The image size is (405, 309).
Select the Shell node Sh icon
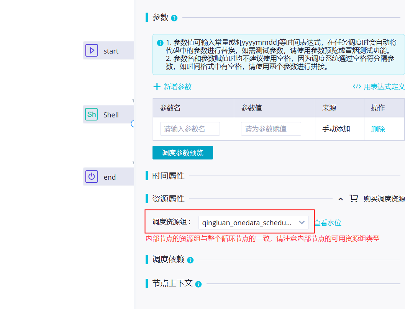pos(92,114)
